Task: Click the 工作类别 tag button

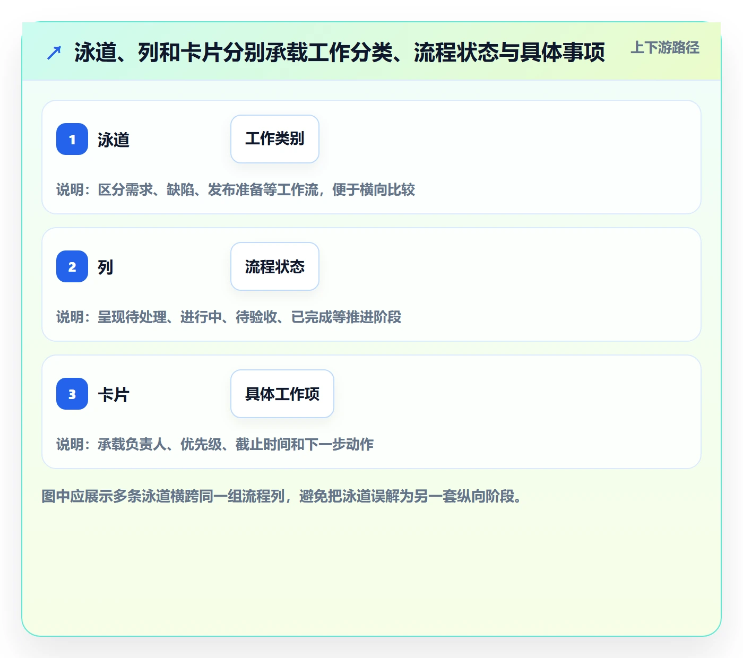Action: 275,139
